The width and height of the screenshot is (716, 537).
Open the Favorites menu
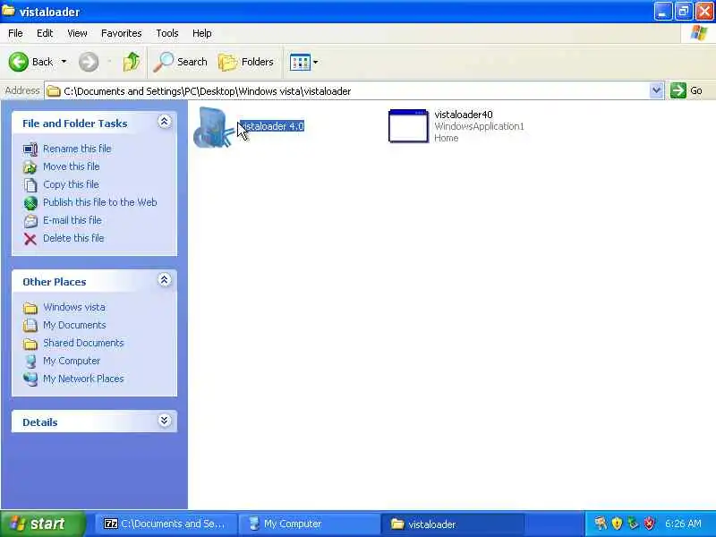point(122,33)
